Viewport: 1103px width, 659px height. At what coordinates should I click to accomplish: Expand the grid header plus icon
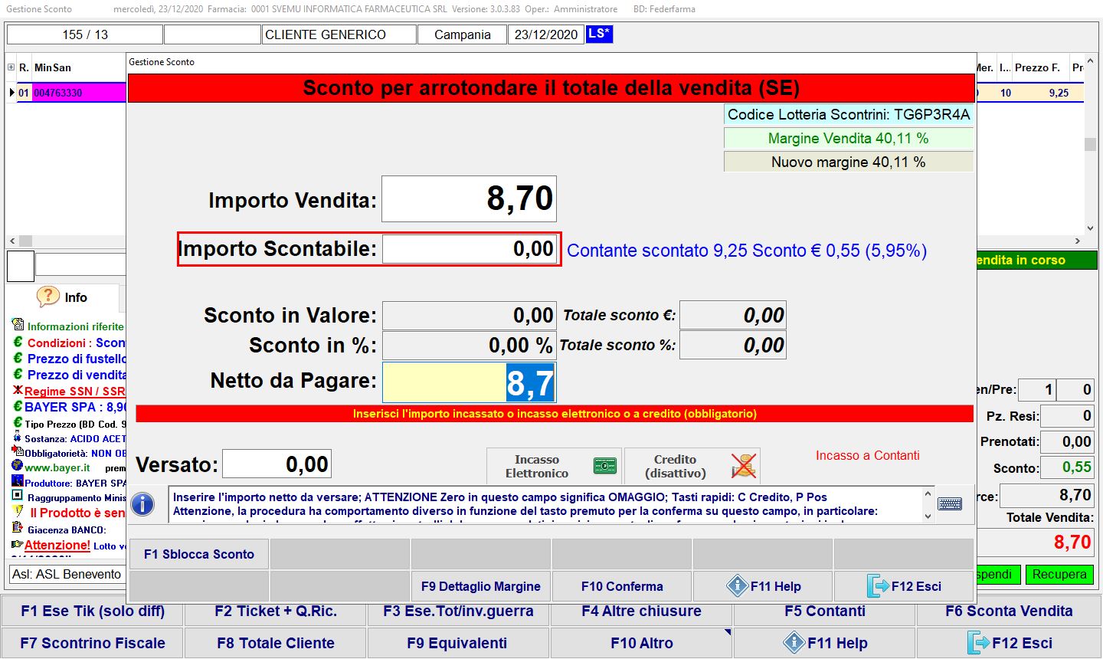(11, 67)
